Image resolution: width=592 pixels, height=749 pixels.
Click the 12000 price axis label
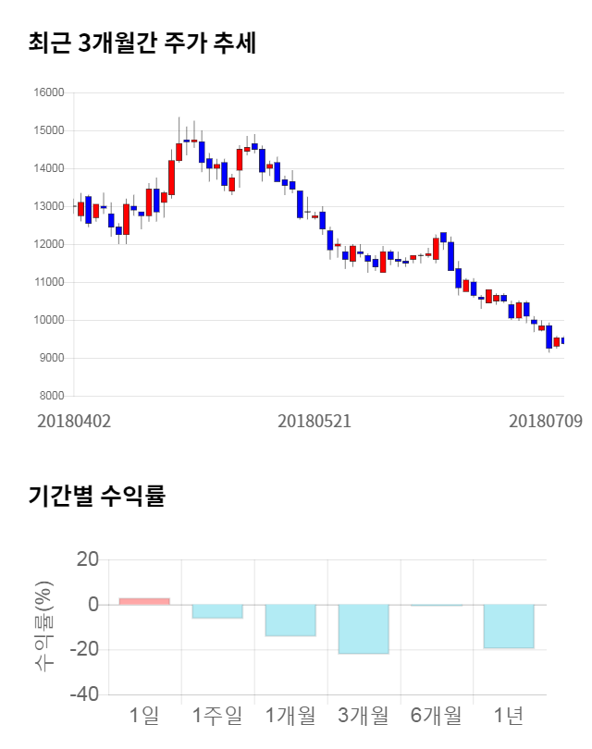[49, 245]
